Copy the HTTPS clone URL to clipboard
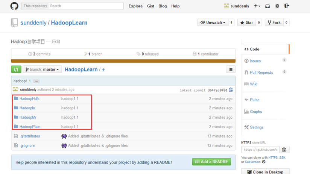 284,150
